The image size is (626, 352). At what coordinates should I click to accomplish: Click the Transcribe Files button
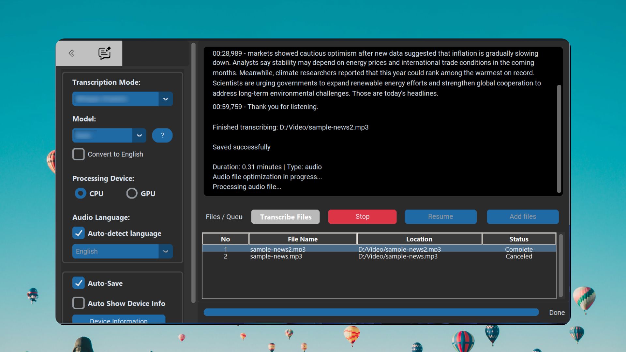pyautogui.click(x=285, y=217)
